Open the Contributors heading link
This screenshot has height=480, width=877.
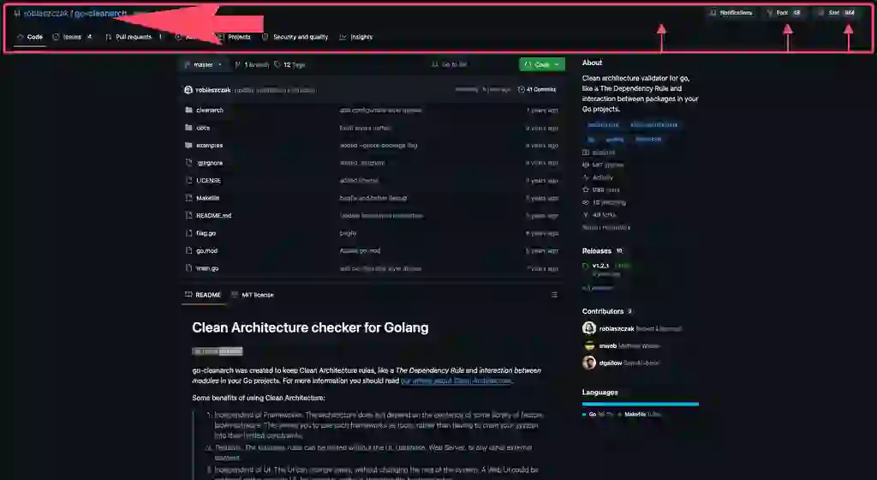tap(602, 311)
